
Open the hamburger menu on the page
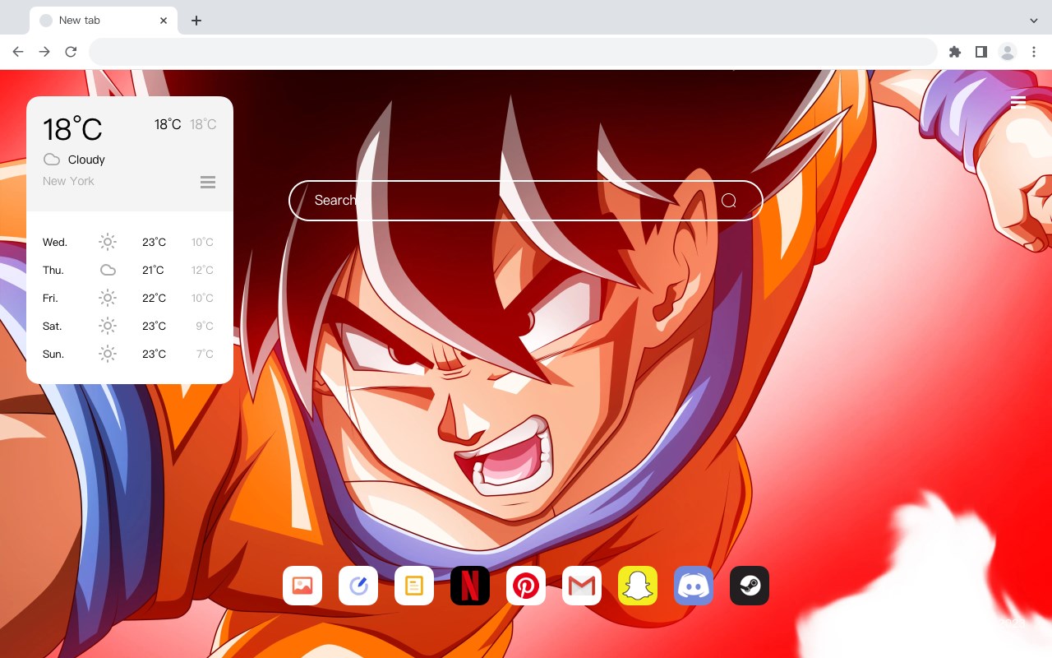tap(1018, 102)
